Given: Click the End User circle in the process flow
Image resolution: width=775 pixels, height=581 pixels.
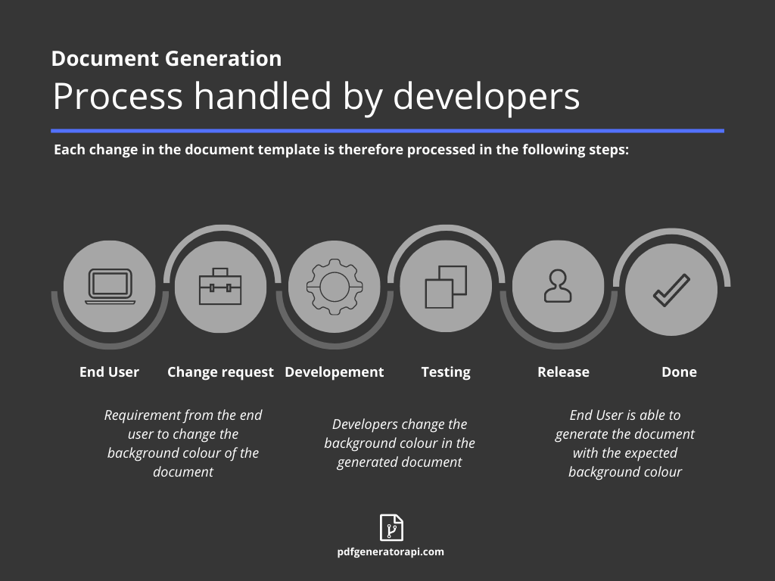Looking at the screenshot, I should click(109, 287).
